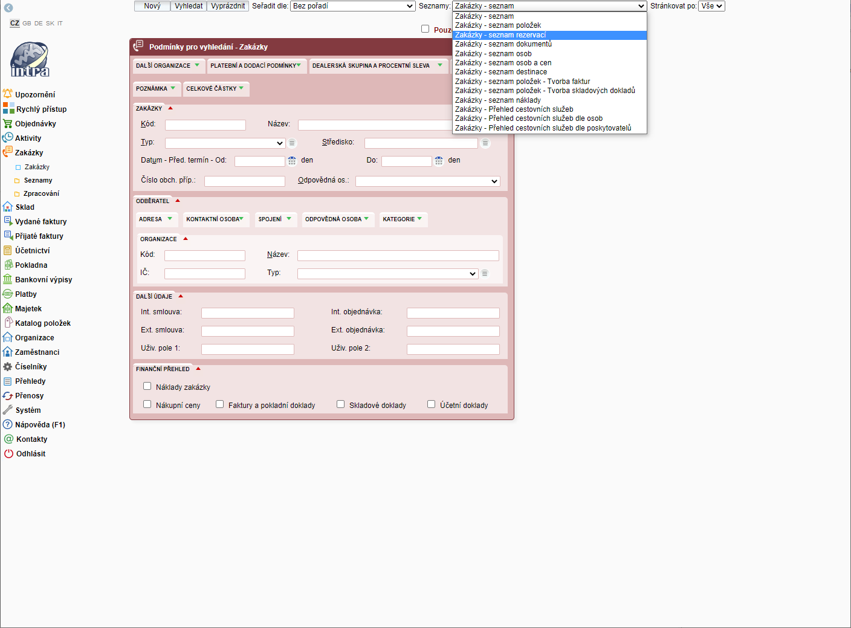Select Zakázky - seznam dokumentů from list

pyautogui.click(x=503, y=44)
